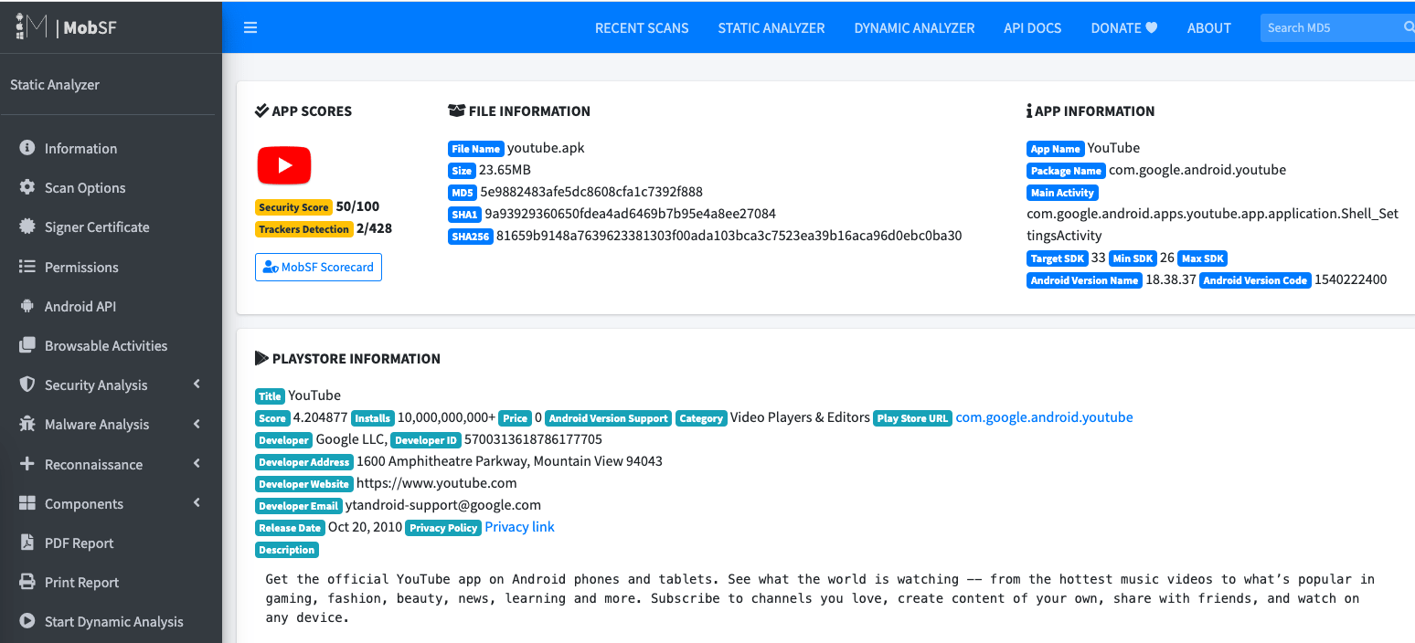The image size is (1415, 643).
Task: Expand the Malware Analysis section
Action: click(98, 424)
